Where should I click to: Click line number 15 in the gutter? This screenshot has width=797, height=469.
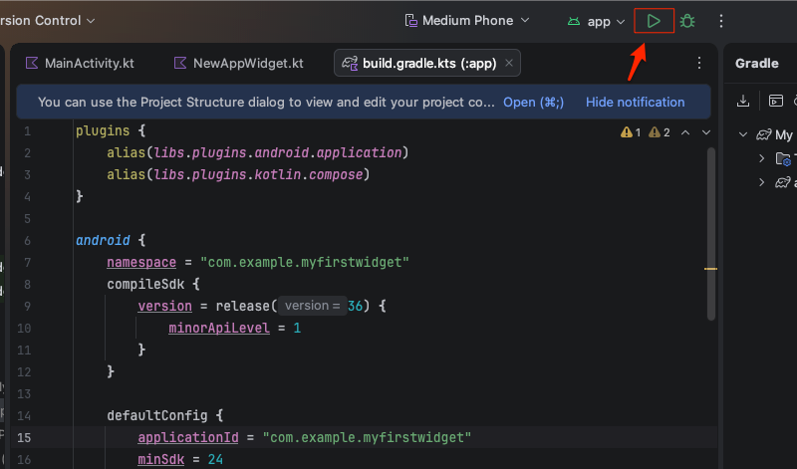click(x=24, y=437)
